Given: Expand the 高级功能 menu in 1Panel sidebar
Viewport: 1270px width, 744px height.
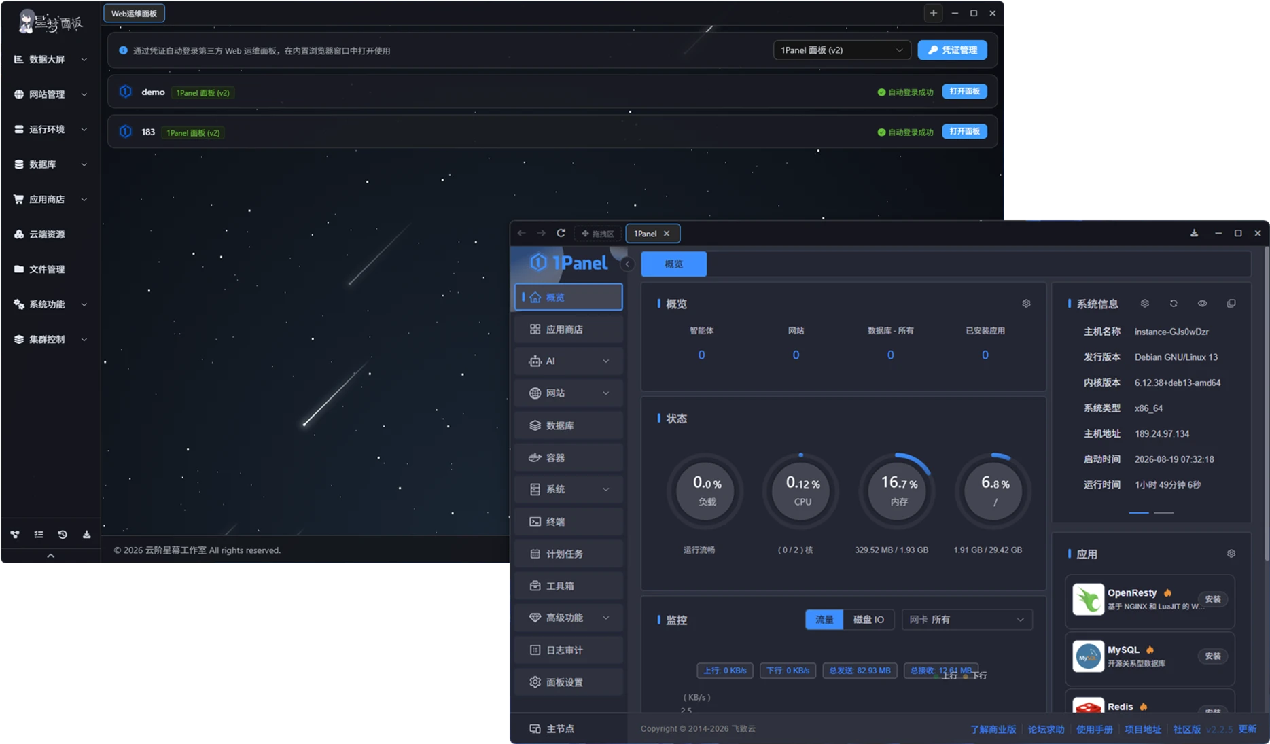Looking at the screenshot, I should pyautogui.click(x=569, y=618).
